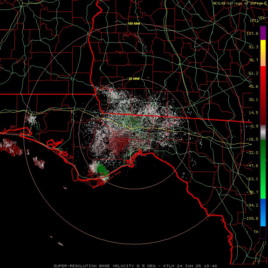Click the -63.1 velocity scale value
The image size is (268, 268).
pyautogui.click(x=252, y=179)
